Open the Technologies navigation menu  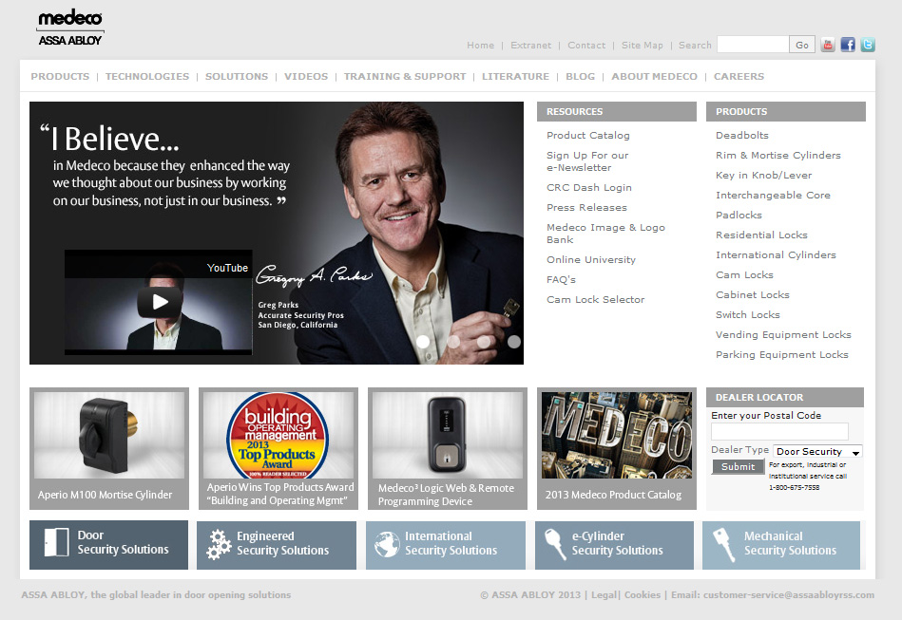[x=147, y=77]
